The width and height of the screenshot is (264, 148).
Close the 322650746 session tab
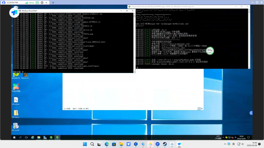point(46,3)
